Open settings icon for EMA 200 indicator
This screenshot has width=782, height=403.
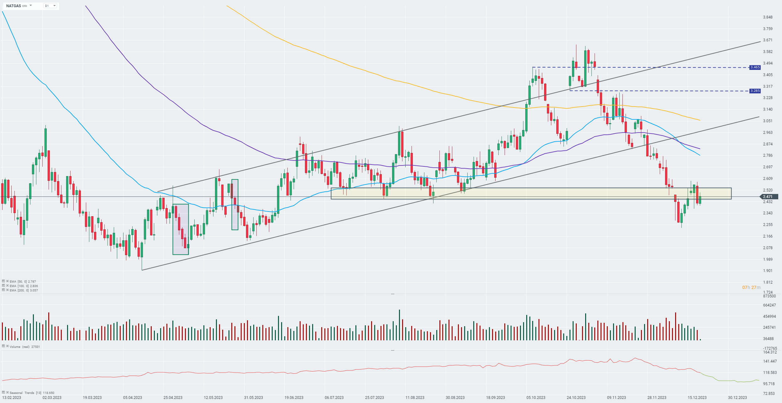pyautogui.click(x=3, y=290)
